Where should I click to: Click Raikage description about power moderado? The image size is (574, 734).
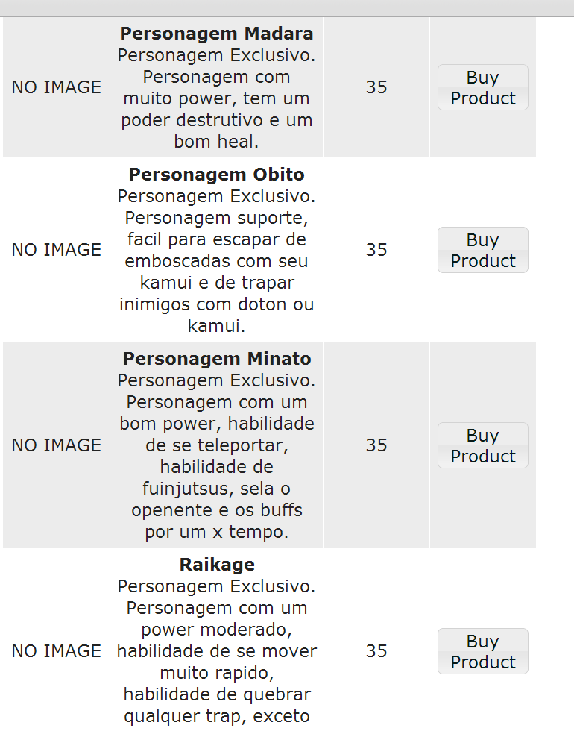(x=217, y=652)
